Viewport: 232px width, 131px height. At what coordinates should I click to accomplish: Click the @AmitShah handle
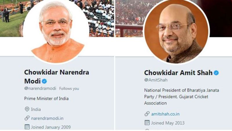[x=156, y=80]
